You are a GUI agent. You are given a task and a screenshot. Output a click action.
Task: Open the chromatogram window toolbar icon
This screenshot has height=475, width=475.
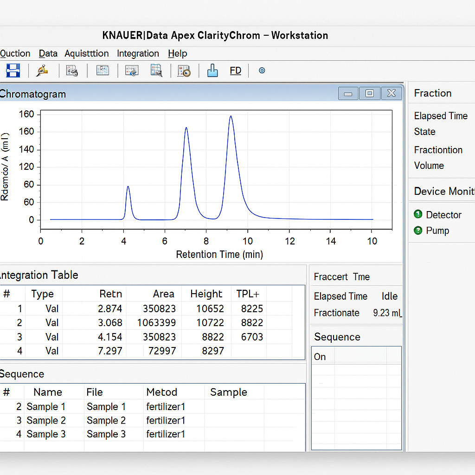coord(103,71)
